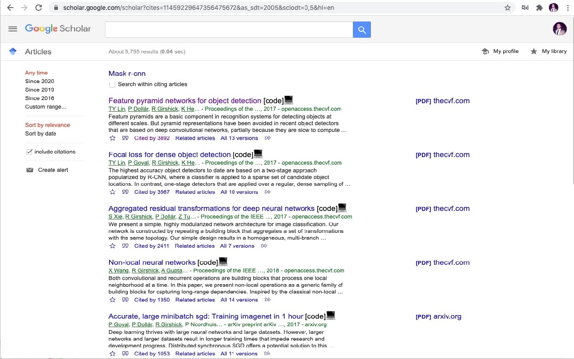
Task: Open author X Wang under Non-local networks
Action: (118, 271)
